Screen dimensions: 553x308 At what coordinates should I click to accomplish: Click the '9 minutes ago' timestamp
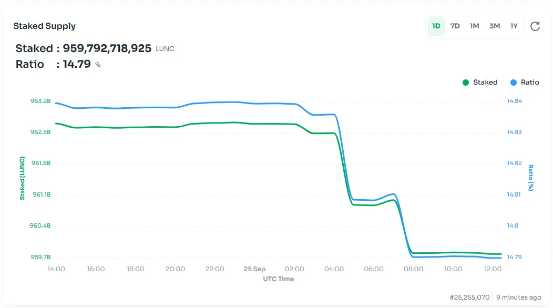click(518, 297)
